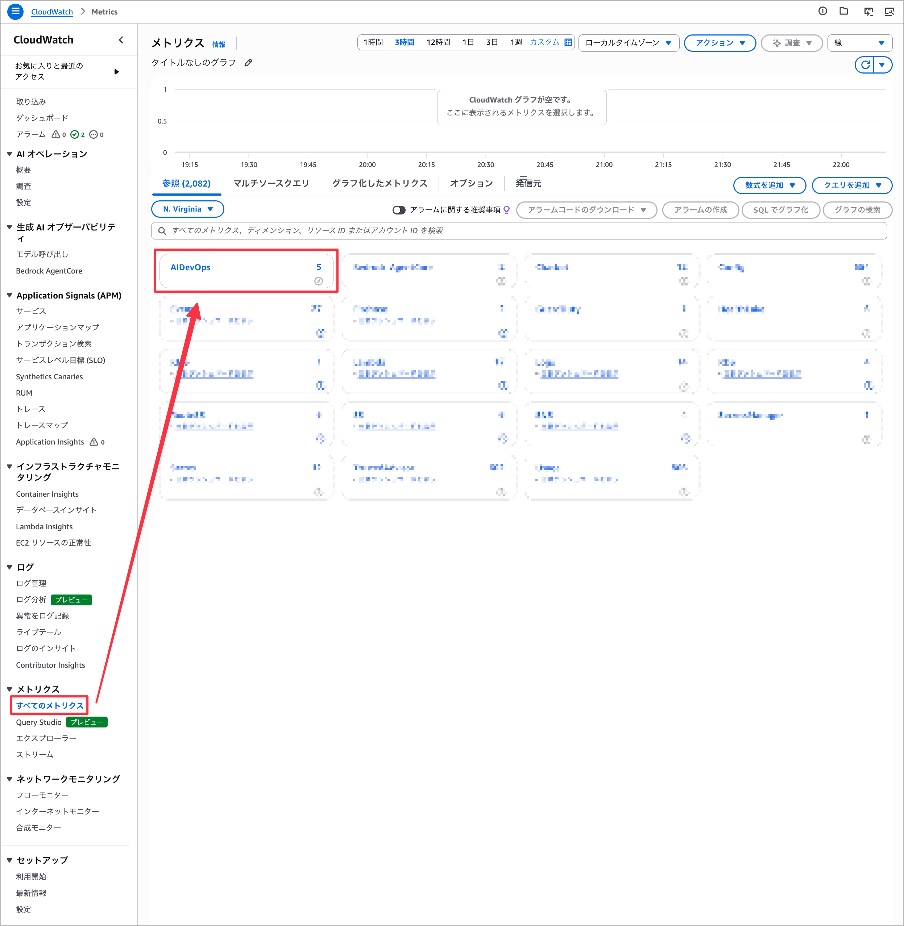Open the N. Virginia region dropdown
This screenshot has width=904, height=926.
pos(187,209)
